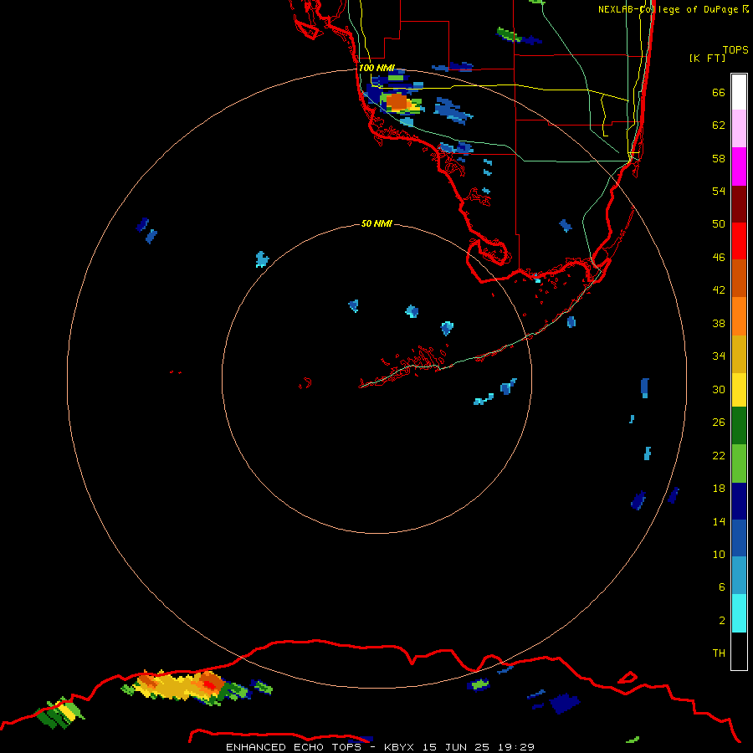The image size is (753, 753).
Task: Click the "62" scale label
Action: point(719,125)
